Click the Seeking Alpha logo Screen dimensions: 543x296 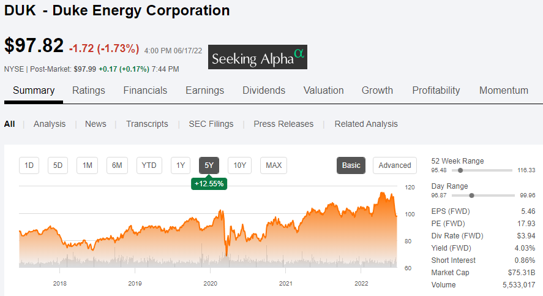(x=258, y=57)
